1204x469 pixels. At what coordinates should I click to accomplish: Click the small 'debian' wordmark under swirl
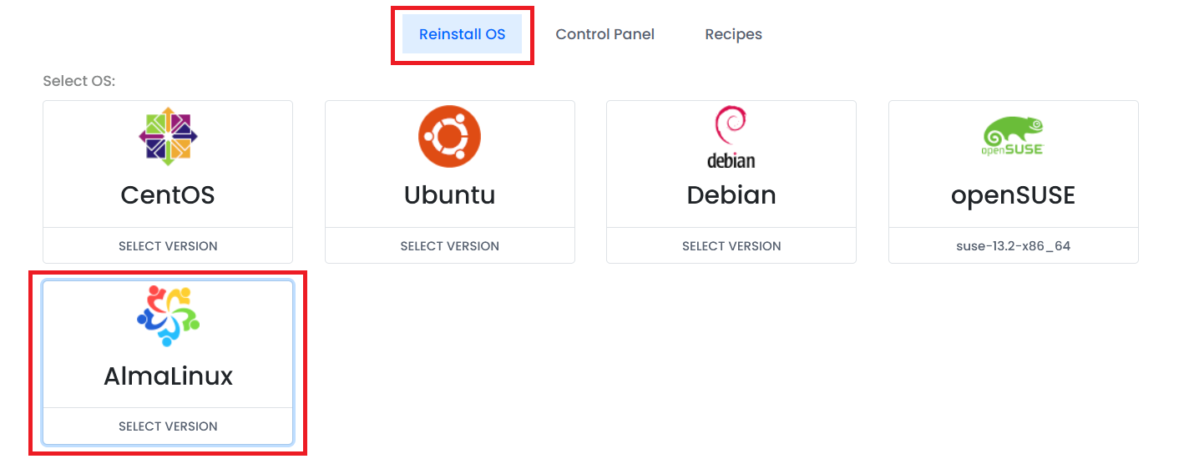pyautogui.click(x=731, y=159)
